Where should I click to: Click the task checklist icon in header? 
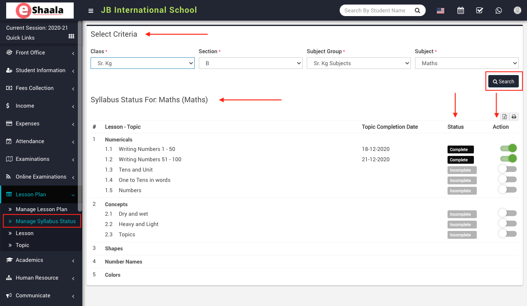point(479,10)
